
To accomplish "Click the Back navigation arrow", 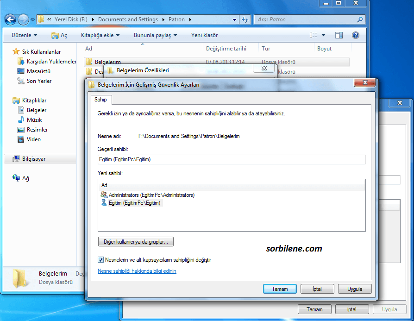I will pyautogui.click(x=11, y=20).
